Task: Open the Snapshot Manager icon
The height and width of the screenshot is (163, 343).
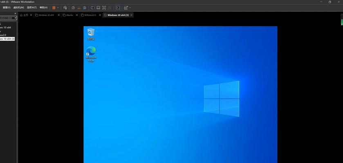Action: point(85,8)
